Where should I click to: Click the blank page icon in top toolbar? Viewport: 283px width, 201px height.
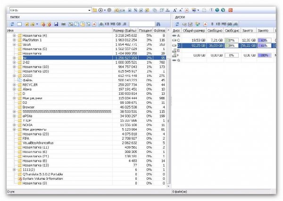(204, 10)
